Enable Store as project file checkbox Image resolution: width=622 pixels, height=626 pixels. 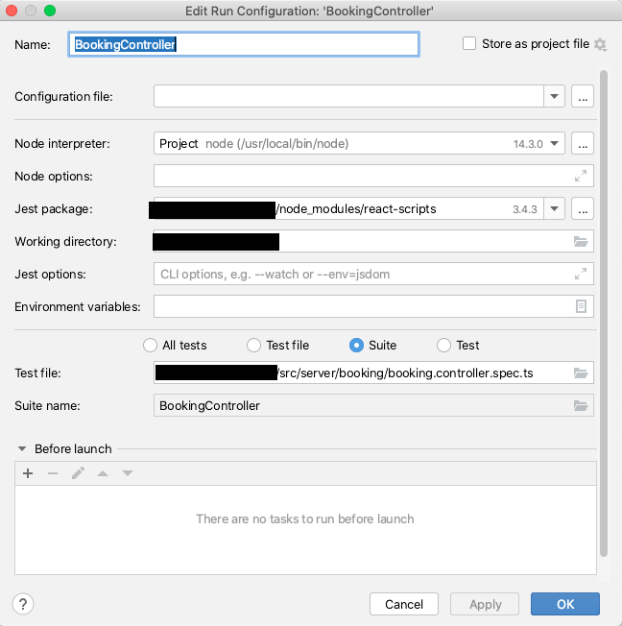pyautogui.click(x=469, y=43)
